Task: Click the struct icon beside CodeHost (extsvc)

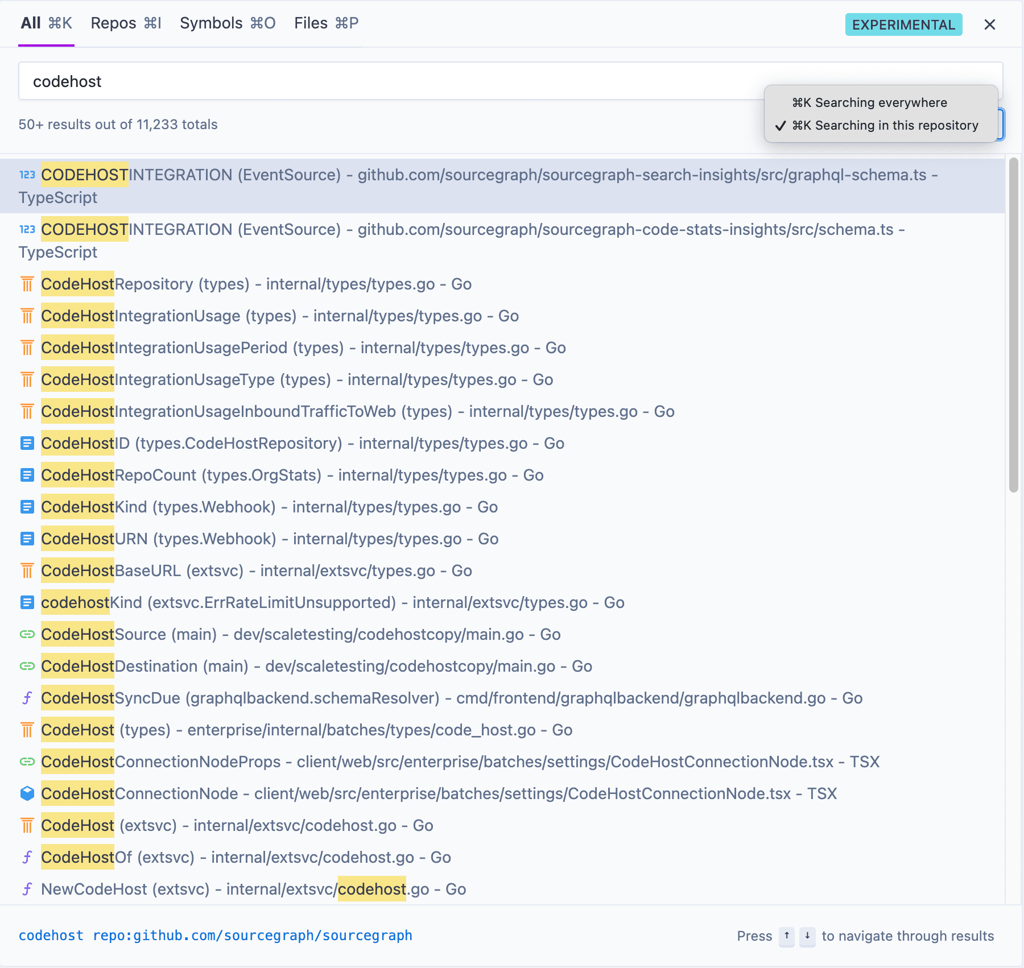Action: point(27,825)
